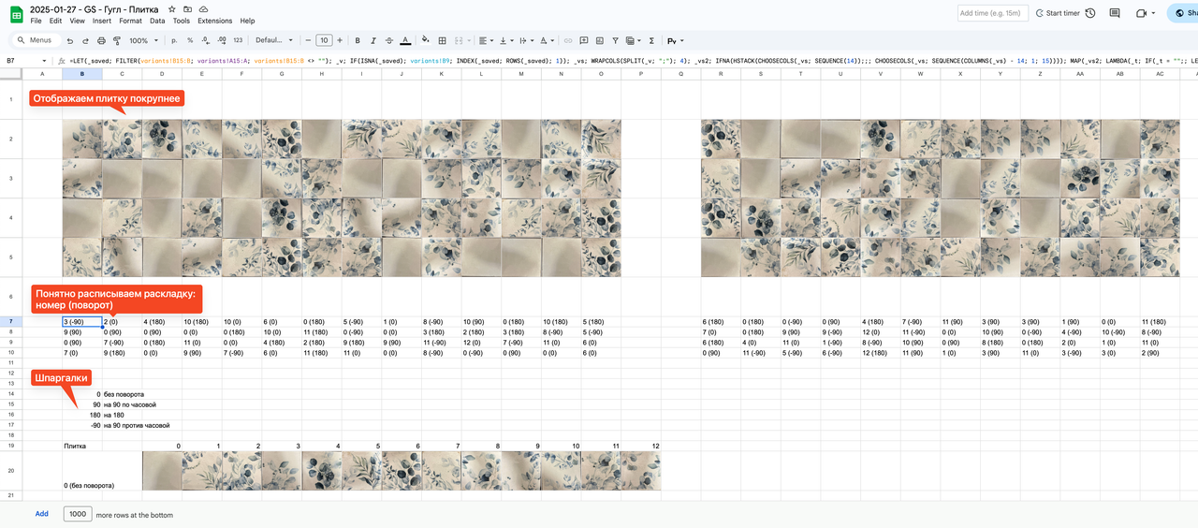Open the View menu
Screen dimensions: 1198x528
[77, 21]
